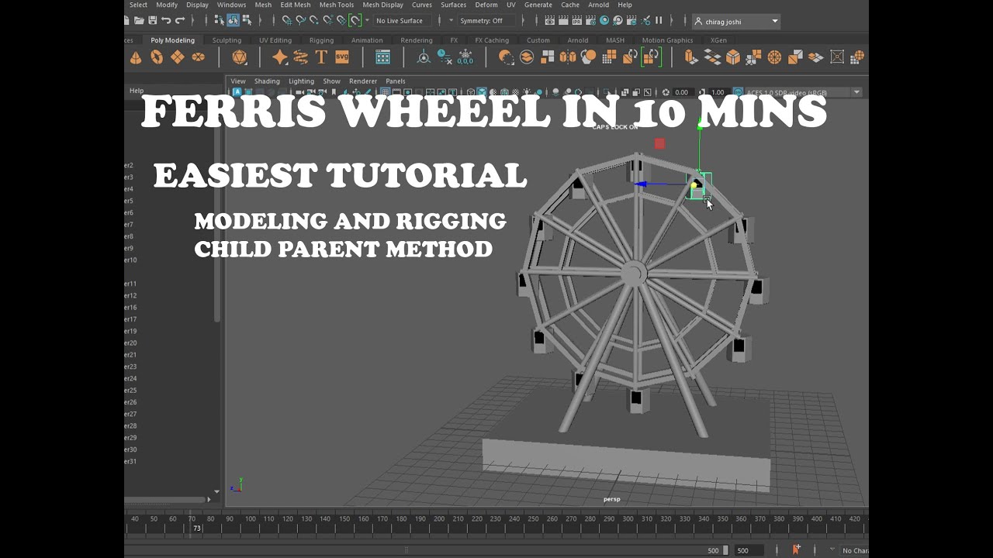The image size is (993, 558).
Task: Click the undo arrow icon
Action: point(166,21)
